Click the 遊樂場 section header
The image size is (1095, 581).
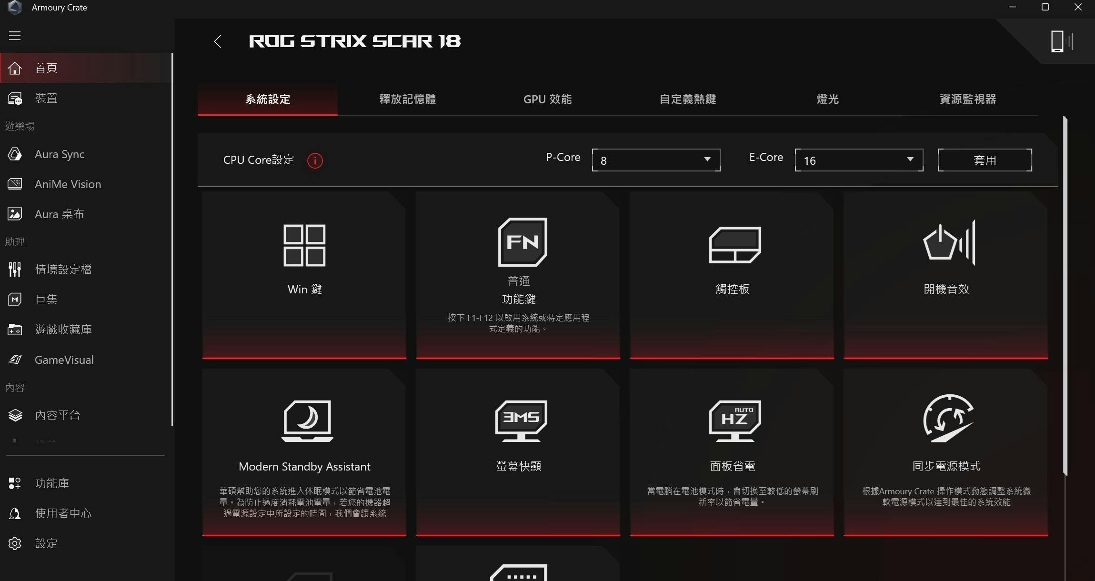pos(20,126)
